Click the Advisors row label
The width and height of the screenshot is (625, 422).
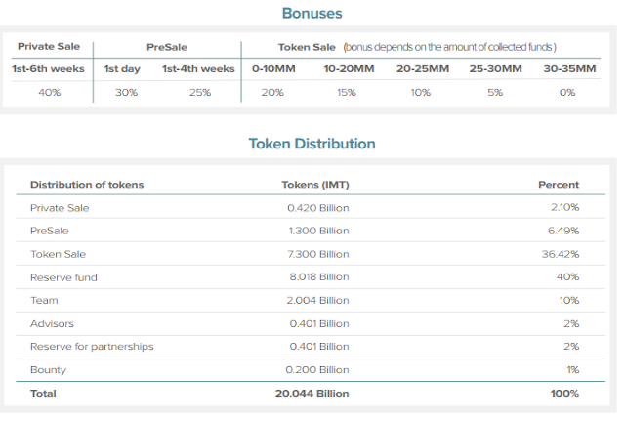52,323
